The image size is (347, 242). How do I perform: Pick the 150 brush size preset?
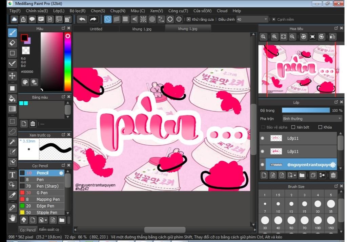coord(331,222)
